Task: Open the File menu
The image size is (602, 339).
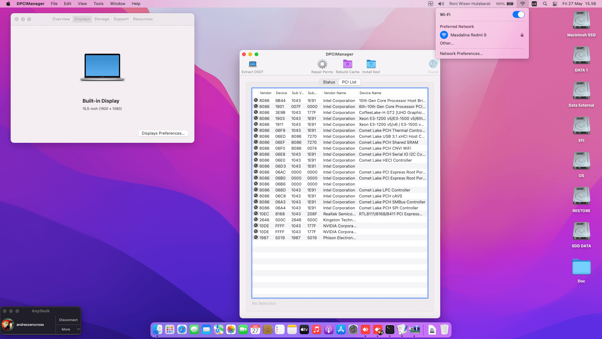Action: point(54,4)
